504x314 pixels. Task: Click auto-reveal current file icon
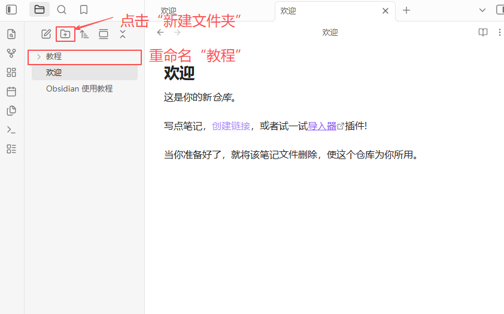104,33
